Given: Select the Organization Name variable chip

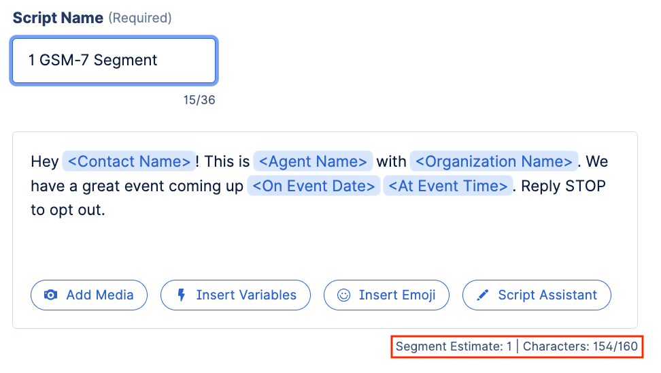Looking at the screenshot, I should click(x=494, y=161).
